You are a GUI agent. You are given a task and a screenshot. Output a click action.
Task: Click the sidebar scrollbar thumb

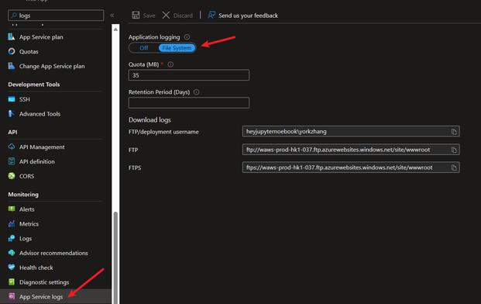coord(115,257)
